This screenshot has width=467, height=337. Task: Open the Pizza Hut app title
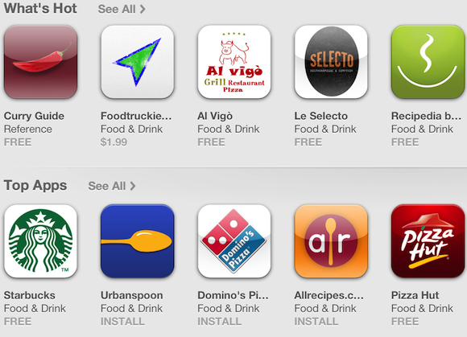(x=415, y=295)
